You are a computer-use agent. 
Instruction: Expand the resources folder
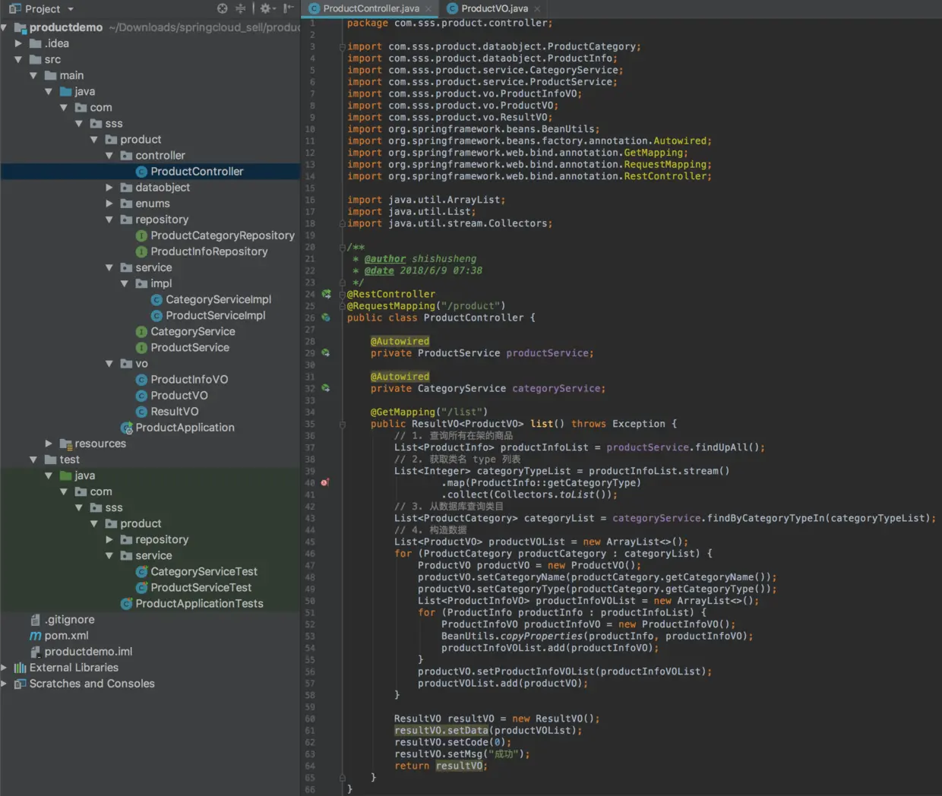coord(49,444)
